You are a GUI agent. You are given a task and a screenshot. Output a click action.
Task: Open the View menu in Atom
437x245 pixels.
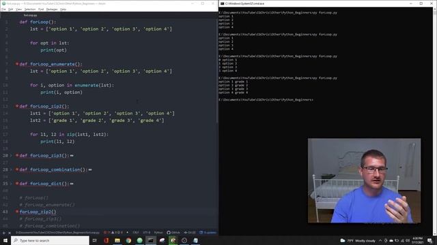18,10
